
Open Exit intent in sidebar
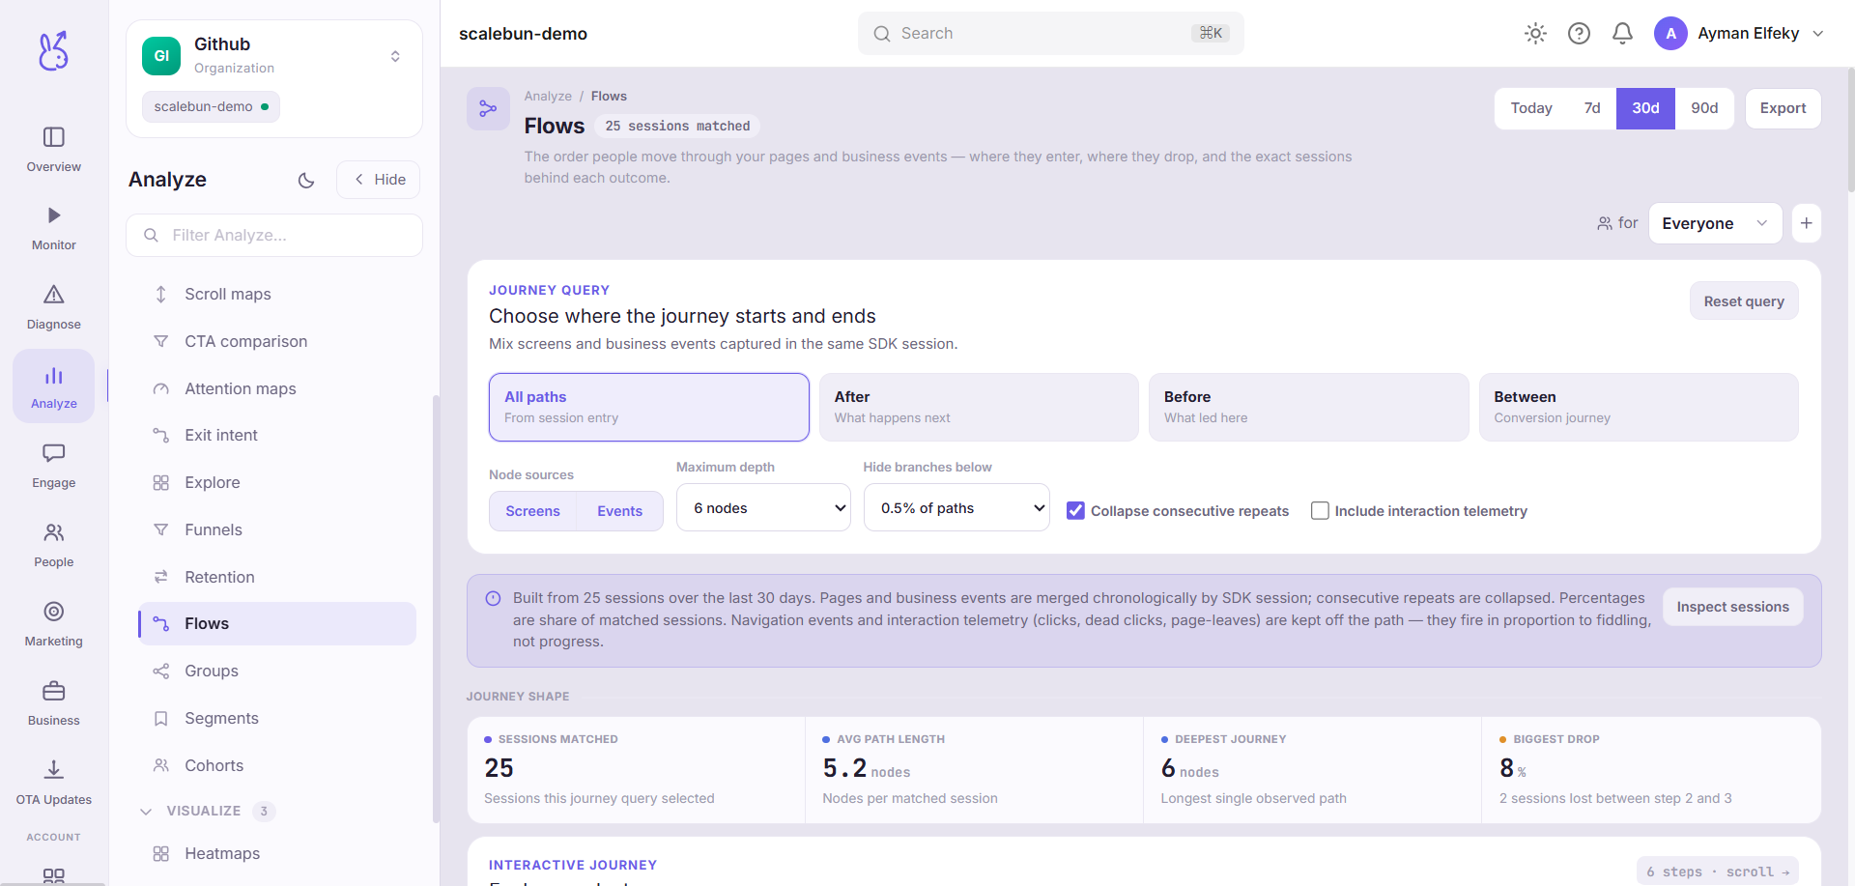(277, 435)
